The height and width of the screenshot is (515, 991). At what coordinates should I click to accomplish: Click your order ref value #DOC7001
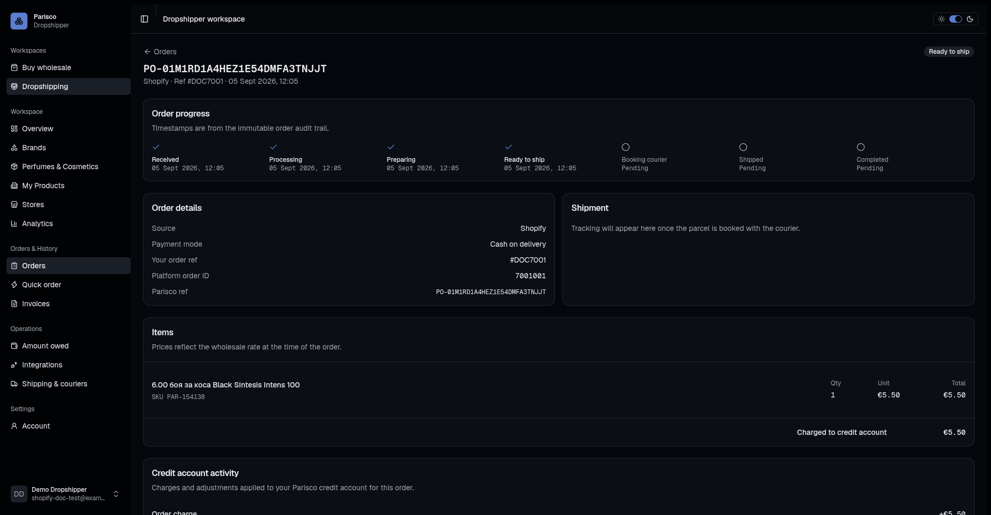click(528, 260)
